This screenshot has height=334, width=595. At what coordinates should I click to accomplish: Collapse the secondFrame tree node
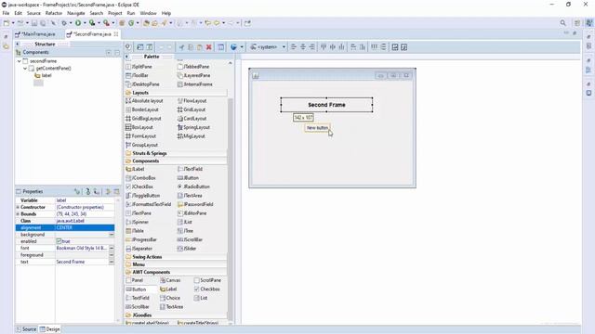tap(19, 61)
